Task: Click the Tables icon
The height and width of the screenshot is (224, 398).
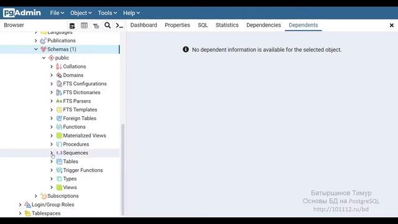Action: pyautogui.click(x=59, y=162)
